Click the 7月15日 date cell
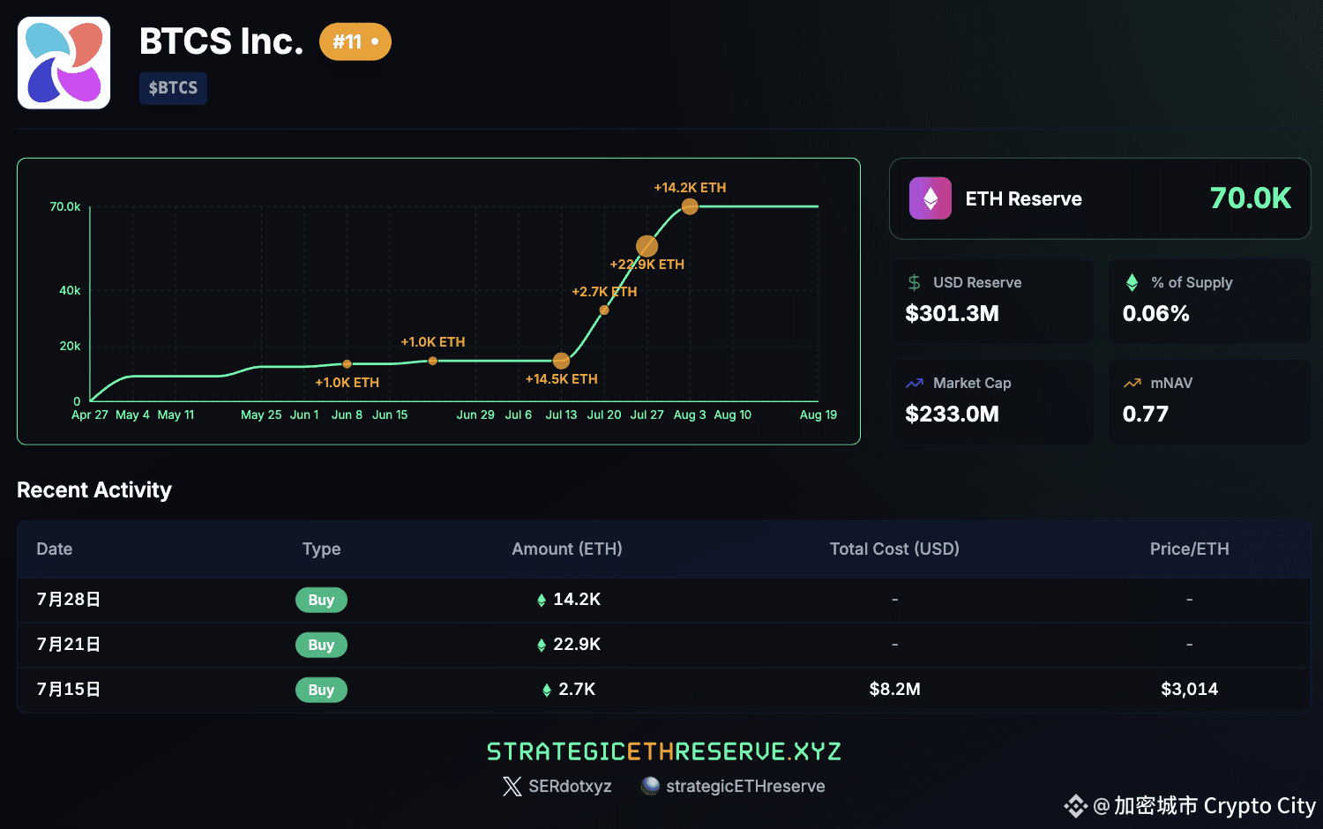The width and height of the screenshot is (1323, 829). pyautogui.click(x=69, y=690)
